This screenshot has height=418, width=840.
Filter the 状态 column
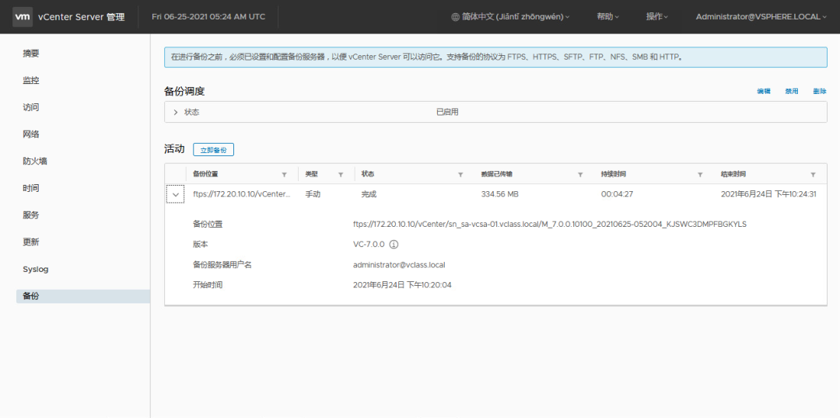(460, 175)
